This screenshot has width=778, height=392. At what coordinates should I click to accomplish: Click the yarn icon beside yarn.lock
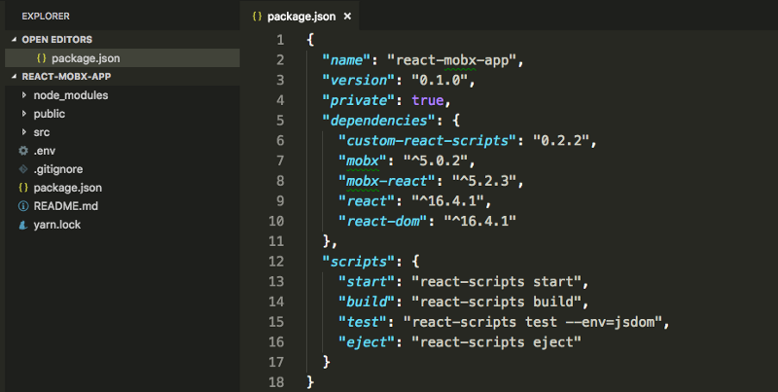23,225
